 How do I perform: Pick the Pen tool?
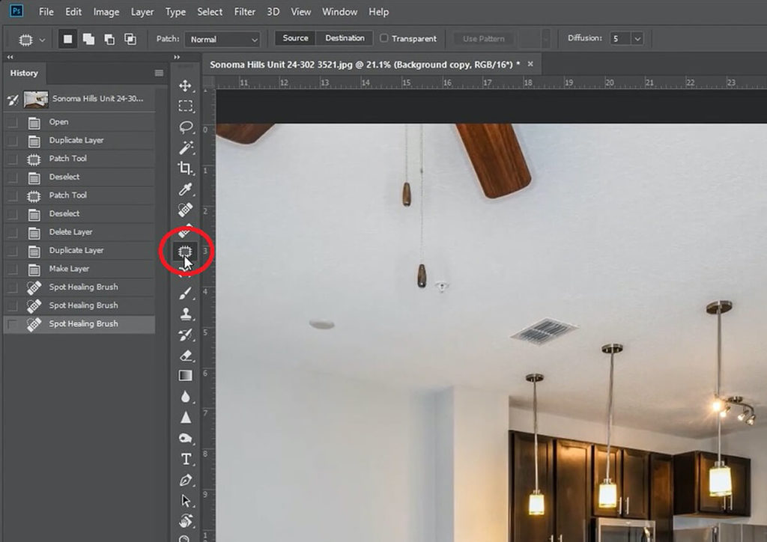186,480
